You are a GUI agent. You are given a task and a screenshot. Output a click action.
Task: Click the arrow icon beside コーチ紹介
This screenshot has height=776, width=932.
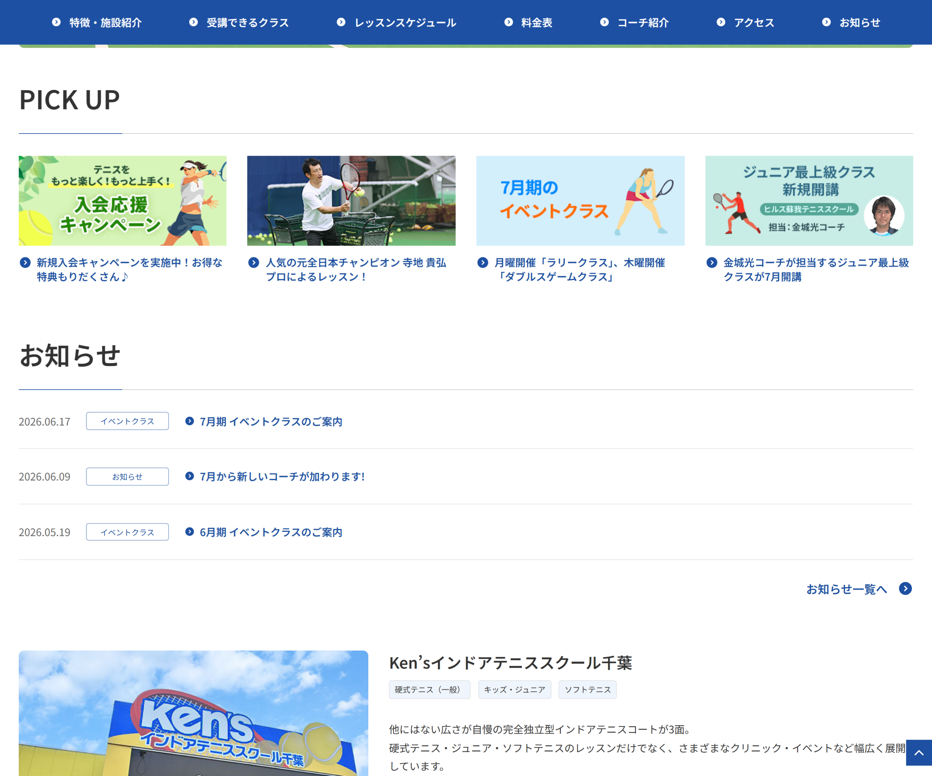[604, 22]
